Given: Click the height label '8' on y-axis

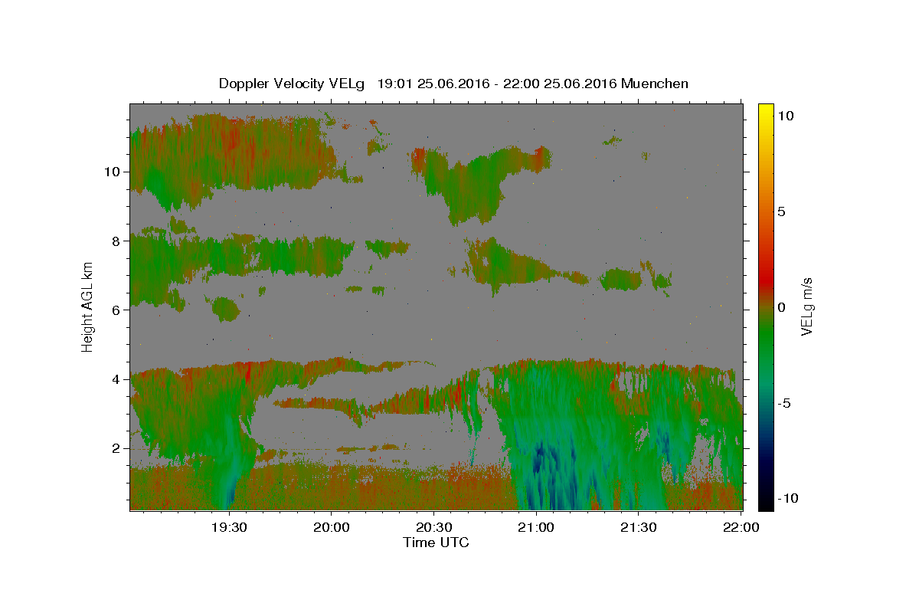Looking at the screenshot, I should [x=115, y=241].
